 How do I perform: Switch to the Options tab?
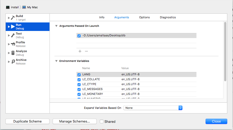tap(144, 17)
